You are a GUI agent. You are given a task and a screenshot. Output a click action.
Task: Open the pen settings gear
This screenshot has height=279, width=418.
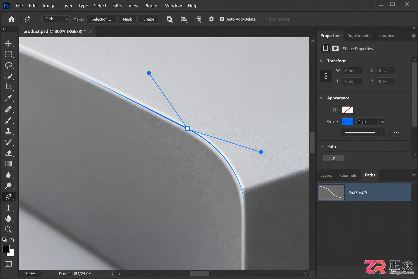[x=211, y=19]
